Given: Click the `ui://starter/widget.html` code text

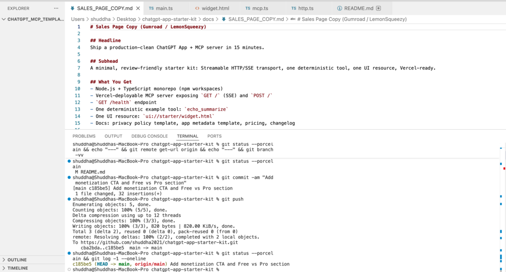Looking at the screenshot, I should tap(178, 116).
